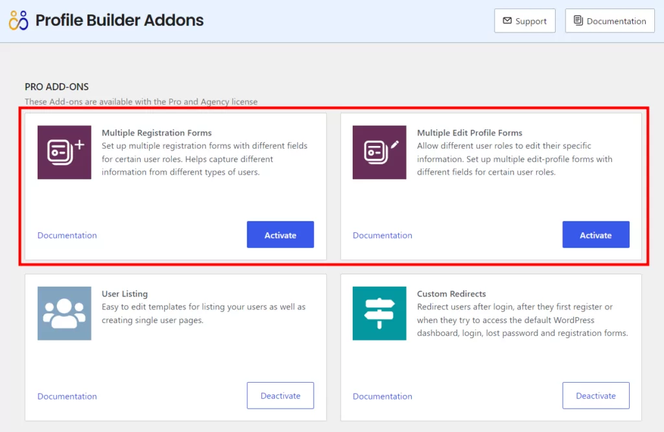The image size is (664, 432).
Task: Click the Pro and Agency license subtitle text
Action: [x=141, y=102]
